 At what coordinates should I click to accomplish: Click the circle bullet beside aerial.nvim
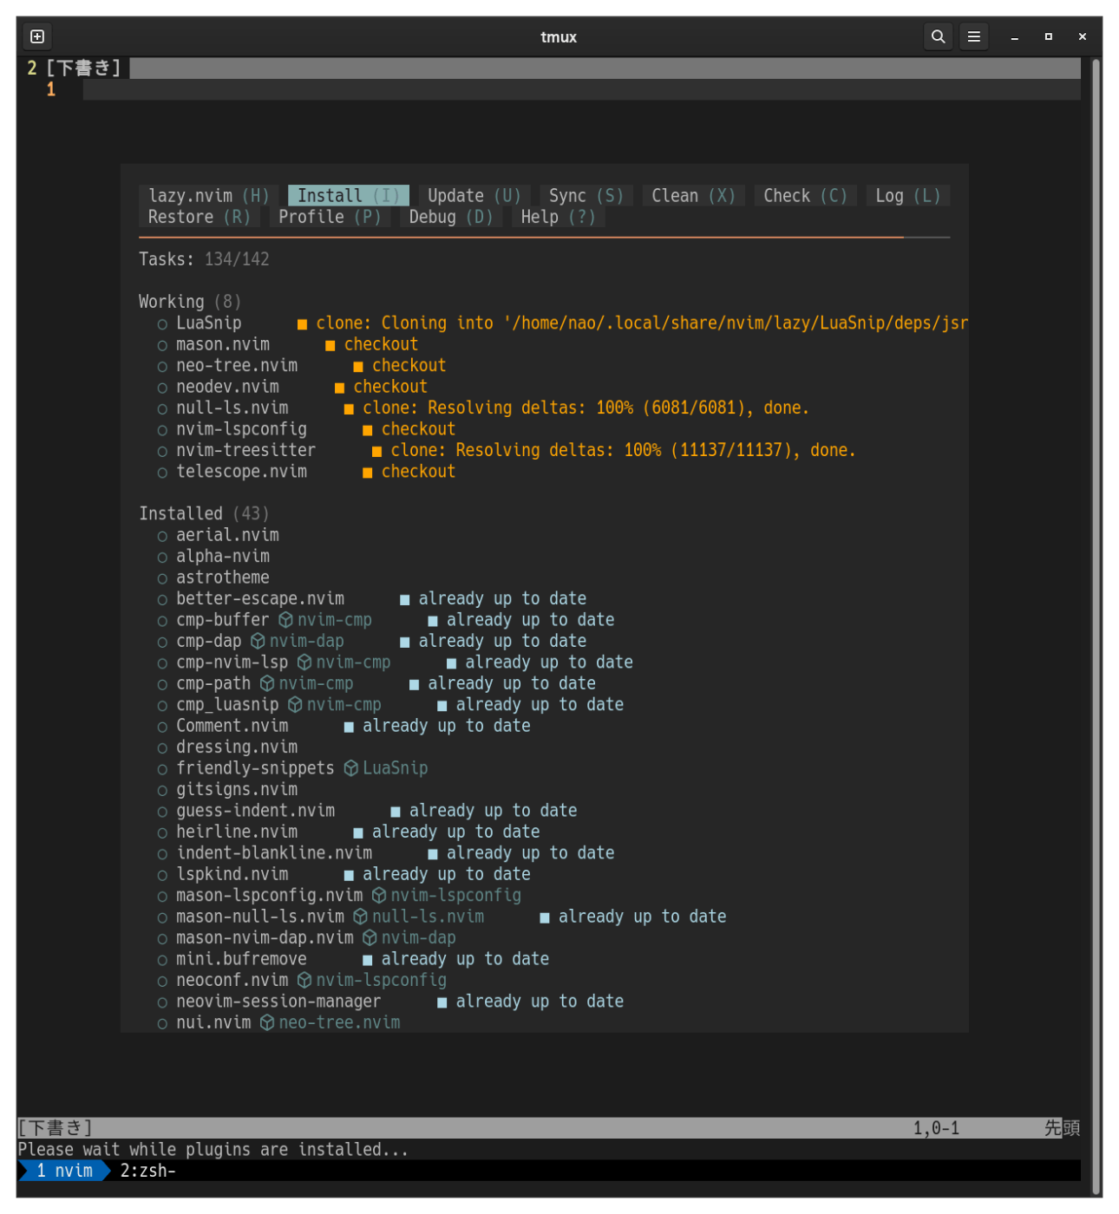(162, 536)
